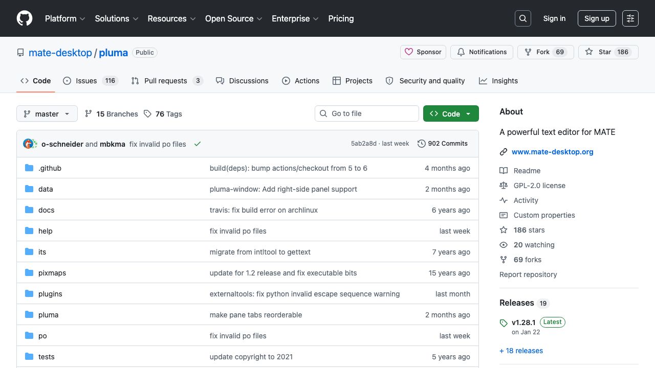This screenshot has height=368, width=655.
Task: Open the Pricing page
Action: click(x=341, y=18)
